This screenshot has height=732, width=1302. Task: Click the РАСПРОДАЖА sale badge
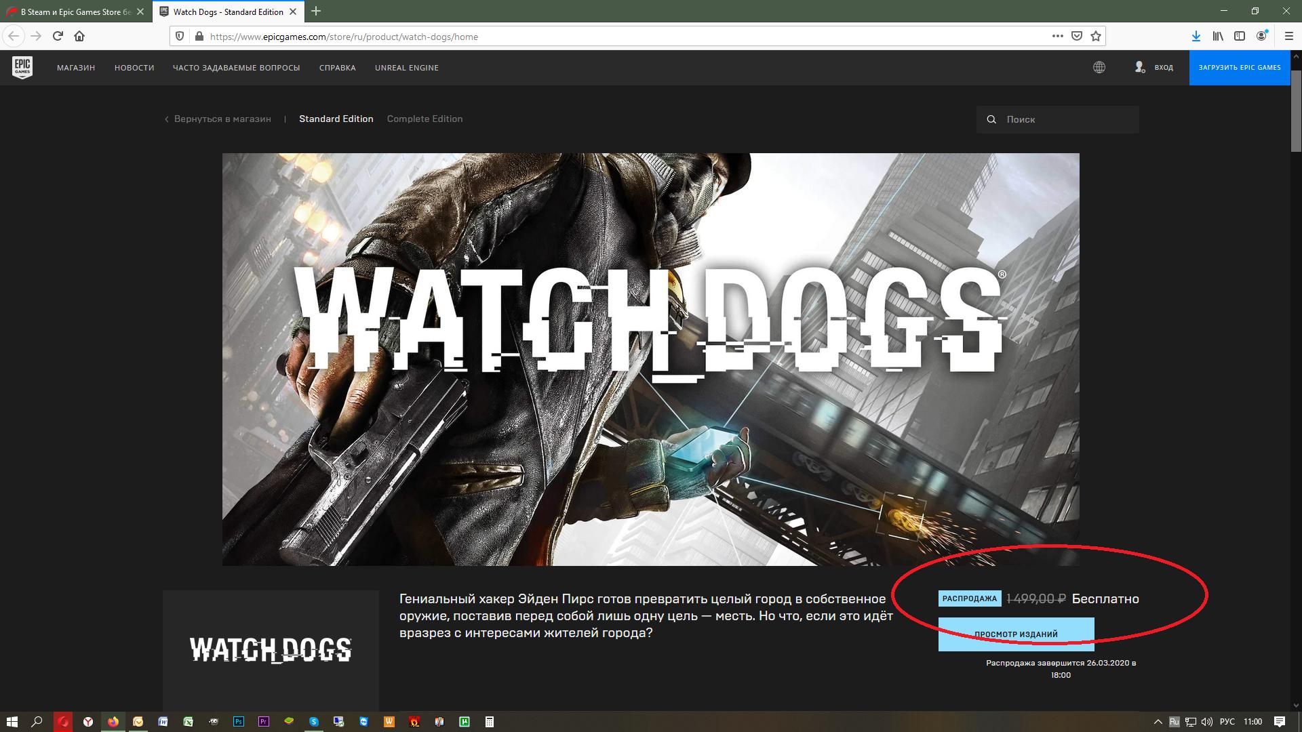click(x=970, y=598)
